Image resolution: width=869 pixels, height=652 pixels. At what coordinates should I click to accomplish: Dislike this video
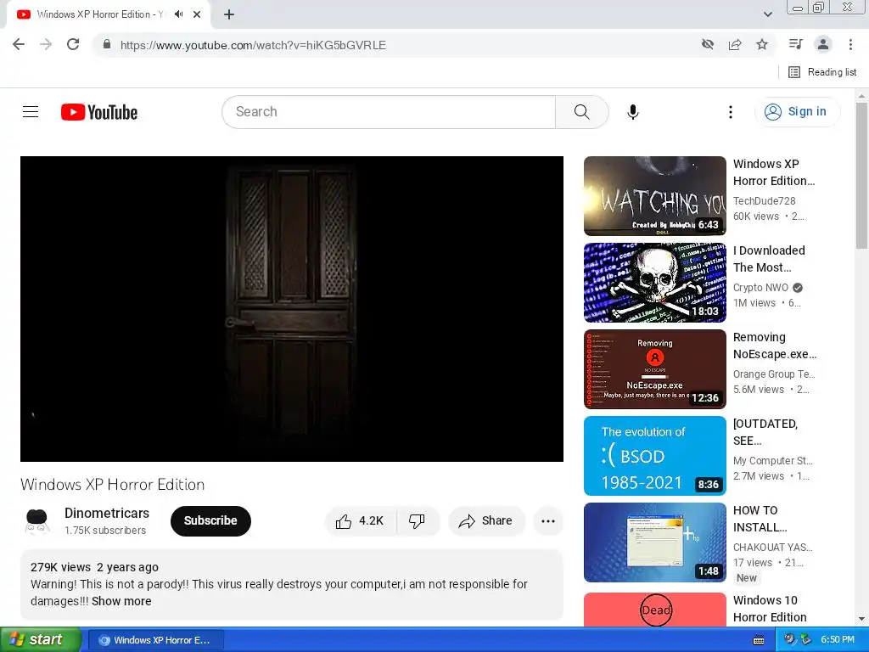pyautogui.click(x=418, y=520)
